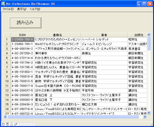Screen dimensions: 154x127
Task: Click the vertical scrollbar thumb
Action: pyautogui.click(x=149, y=44)
